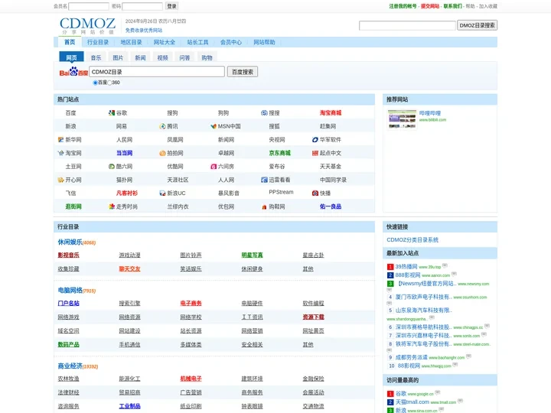
Task: Open the 网址大全 navigation item
Action: click(x=164, y=42)
